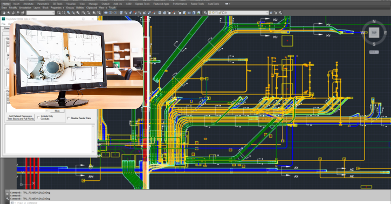391x204 pixels.
Task: Select the Paste icon in the Clipboard panel
Action: pos(91,7)
